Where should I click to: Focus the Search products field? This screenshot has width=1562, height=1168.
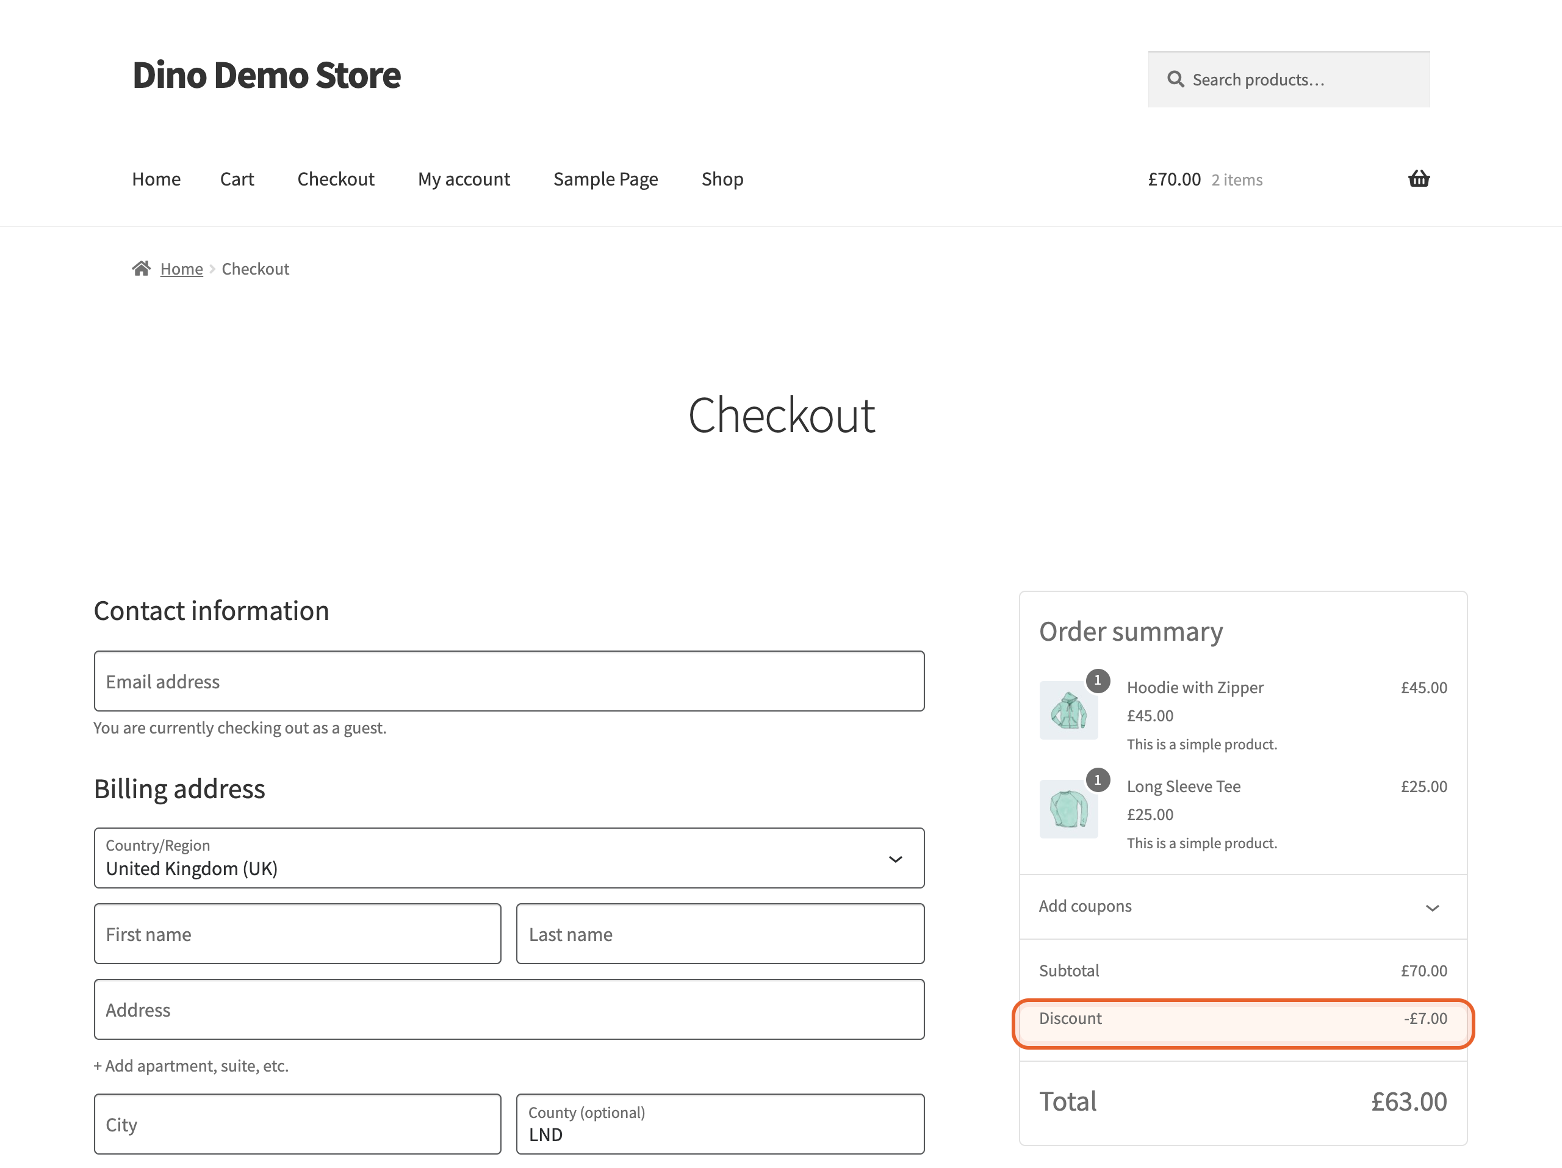[x=1289, y=79]
